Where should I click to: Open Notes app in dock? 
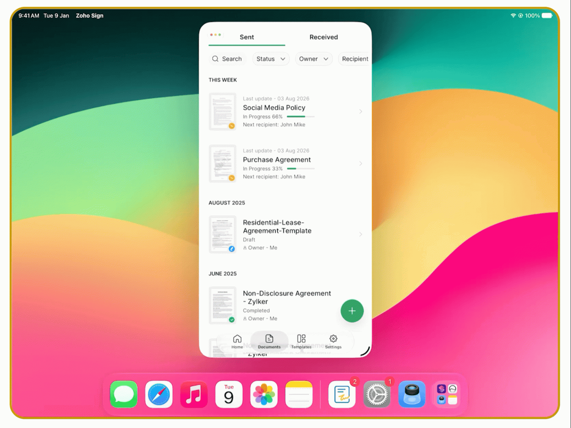click(299, 394)
